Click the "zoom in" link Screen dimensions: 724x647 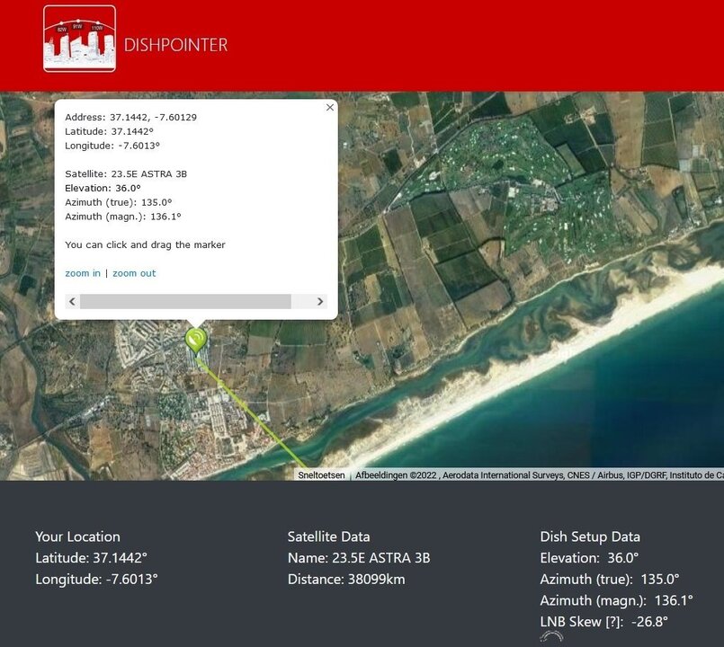coord(83,273)
